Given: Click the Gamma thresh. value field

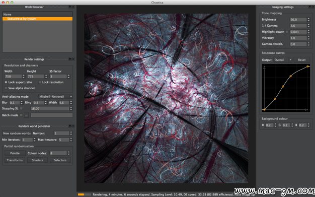Looking at the screenshot, I should click(298, 44).
